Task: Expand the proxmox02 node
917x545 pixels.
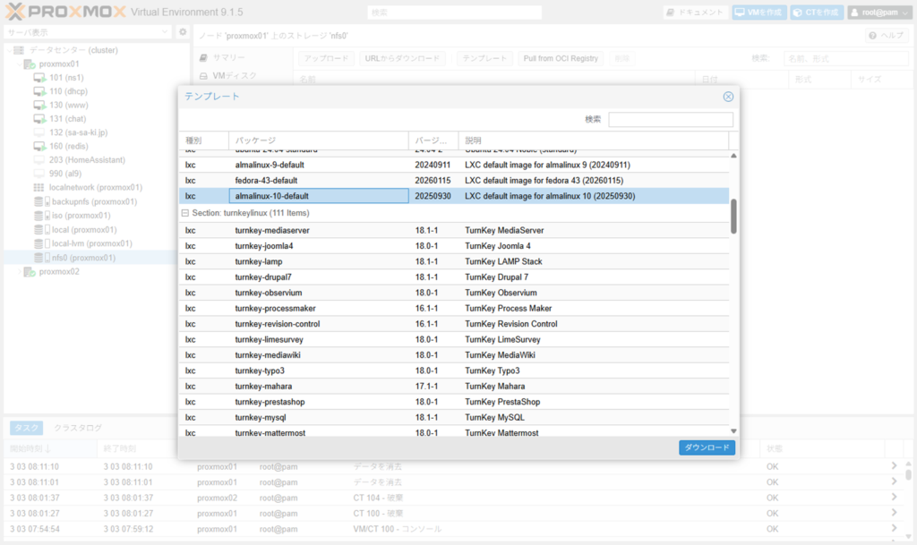Action: tap(20, 272)
